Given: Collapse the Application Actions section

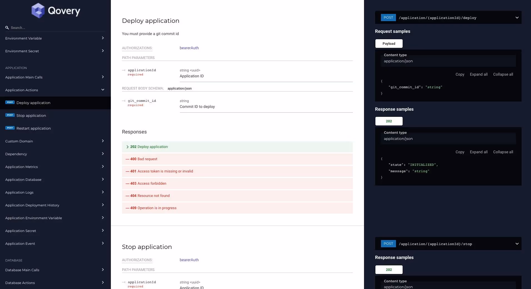Looking at the screenshot, I should [103, 90].
